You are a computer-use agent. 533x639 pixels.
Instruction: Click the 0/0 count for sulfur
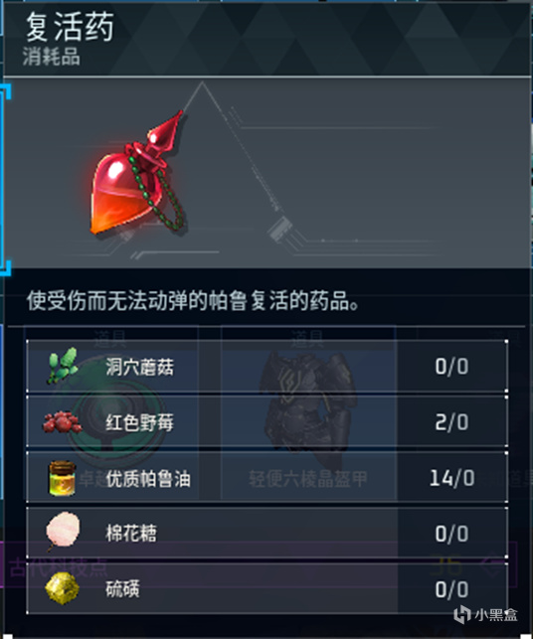[451, 589]
